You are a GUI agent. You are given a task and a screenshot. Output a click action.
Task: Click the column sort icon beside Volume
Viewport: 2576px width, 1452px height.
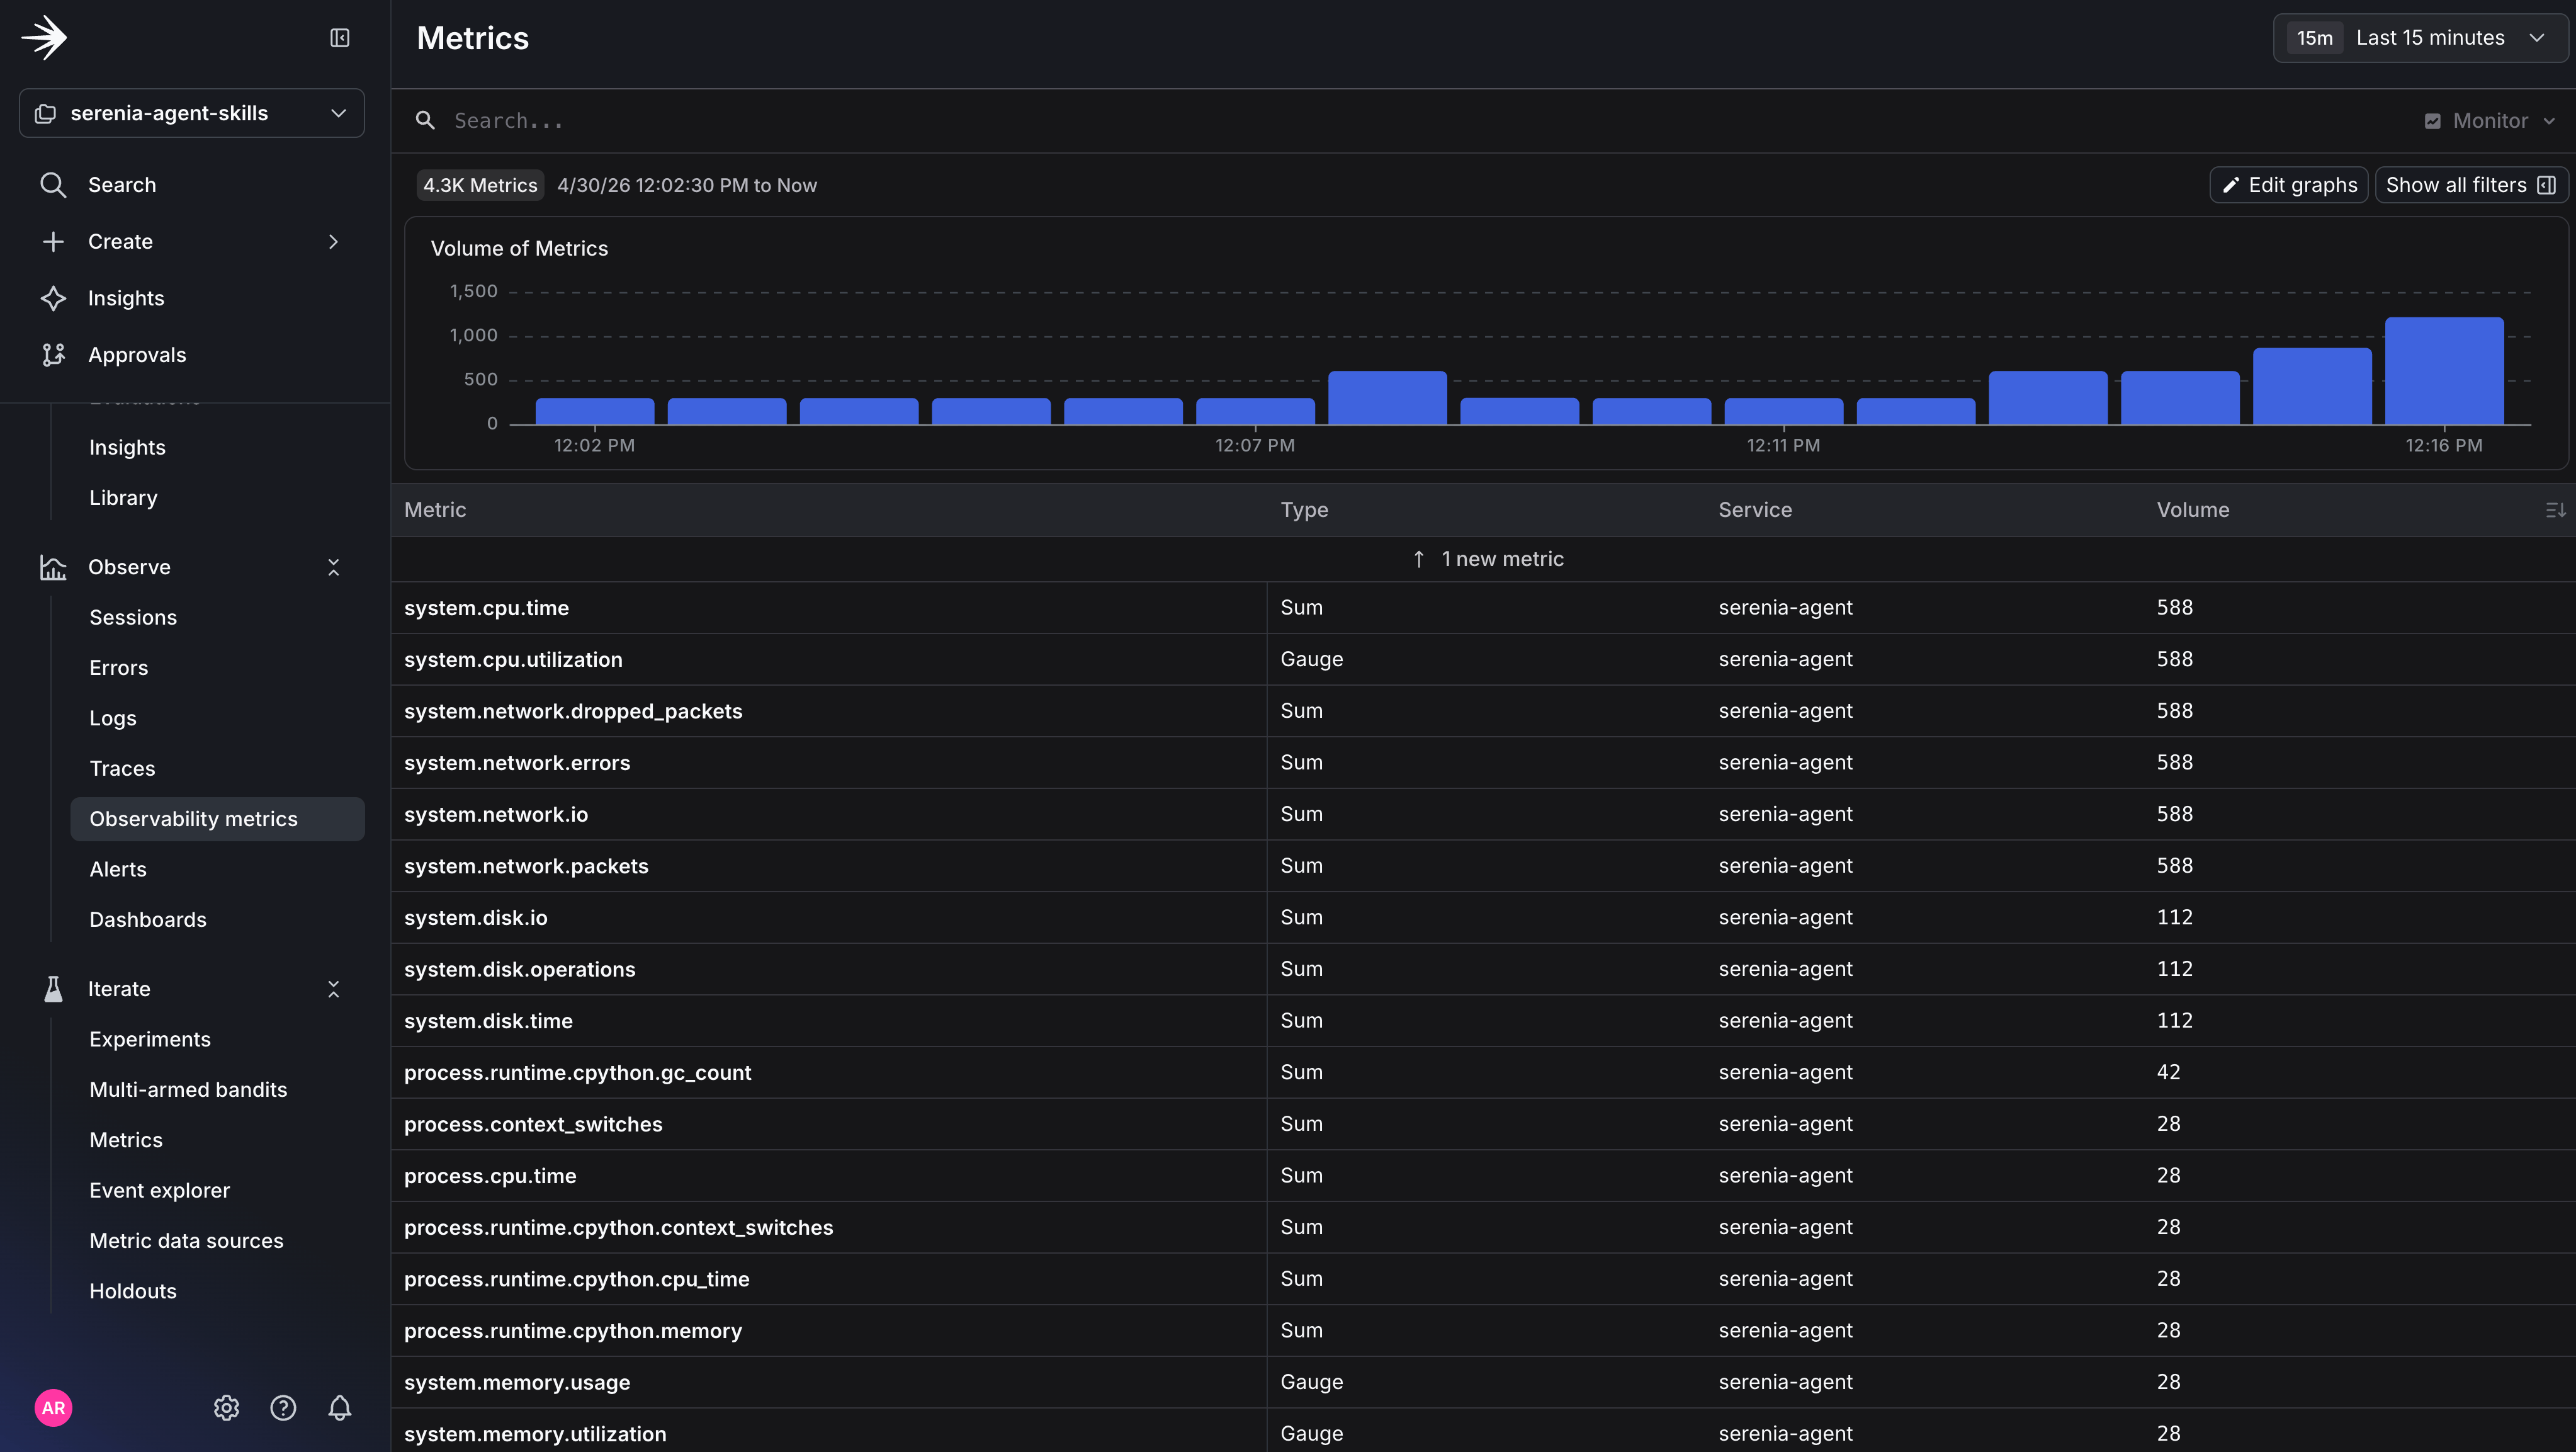tap(2555, 510)
